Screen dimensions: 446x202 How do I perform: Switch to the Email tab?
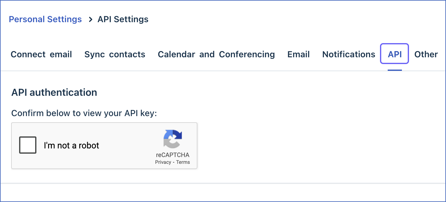click(298, 54)
